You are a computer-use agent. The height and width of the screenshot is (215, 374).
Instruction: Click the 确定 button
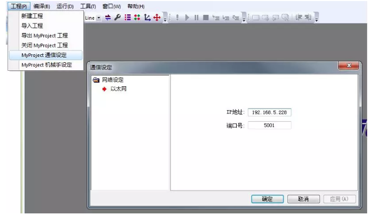coord(267,199)
